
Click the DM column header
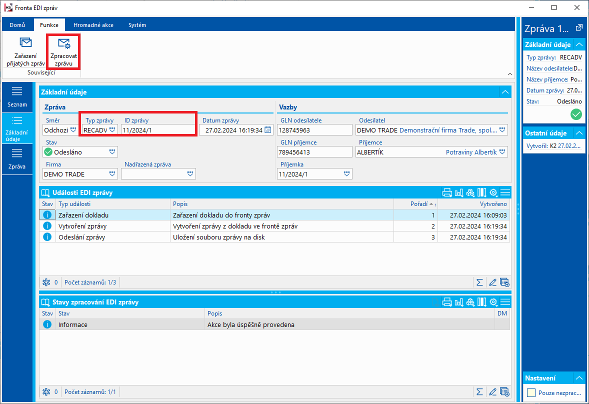tap(502, 313)
